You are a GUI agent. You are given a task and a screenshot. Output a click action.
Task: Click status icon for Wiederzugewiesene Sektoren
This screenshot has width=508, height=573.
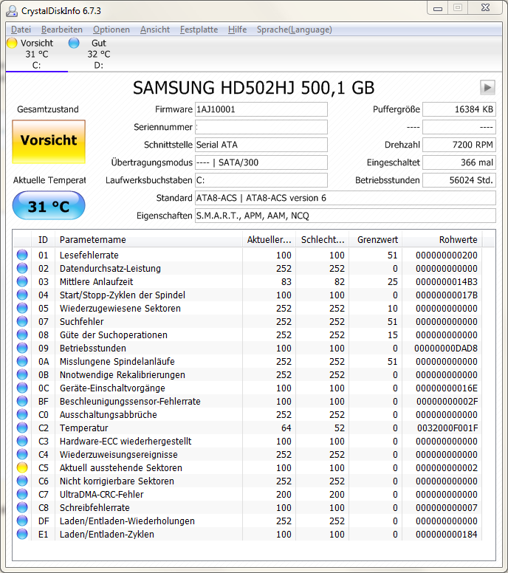(x=22, y=308)
